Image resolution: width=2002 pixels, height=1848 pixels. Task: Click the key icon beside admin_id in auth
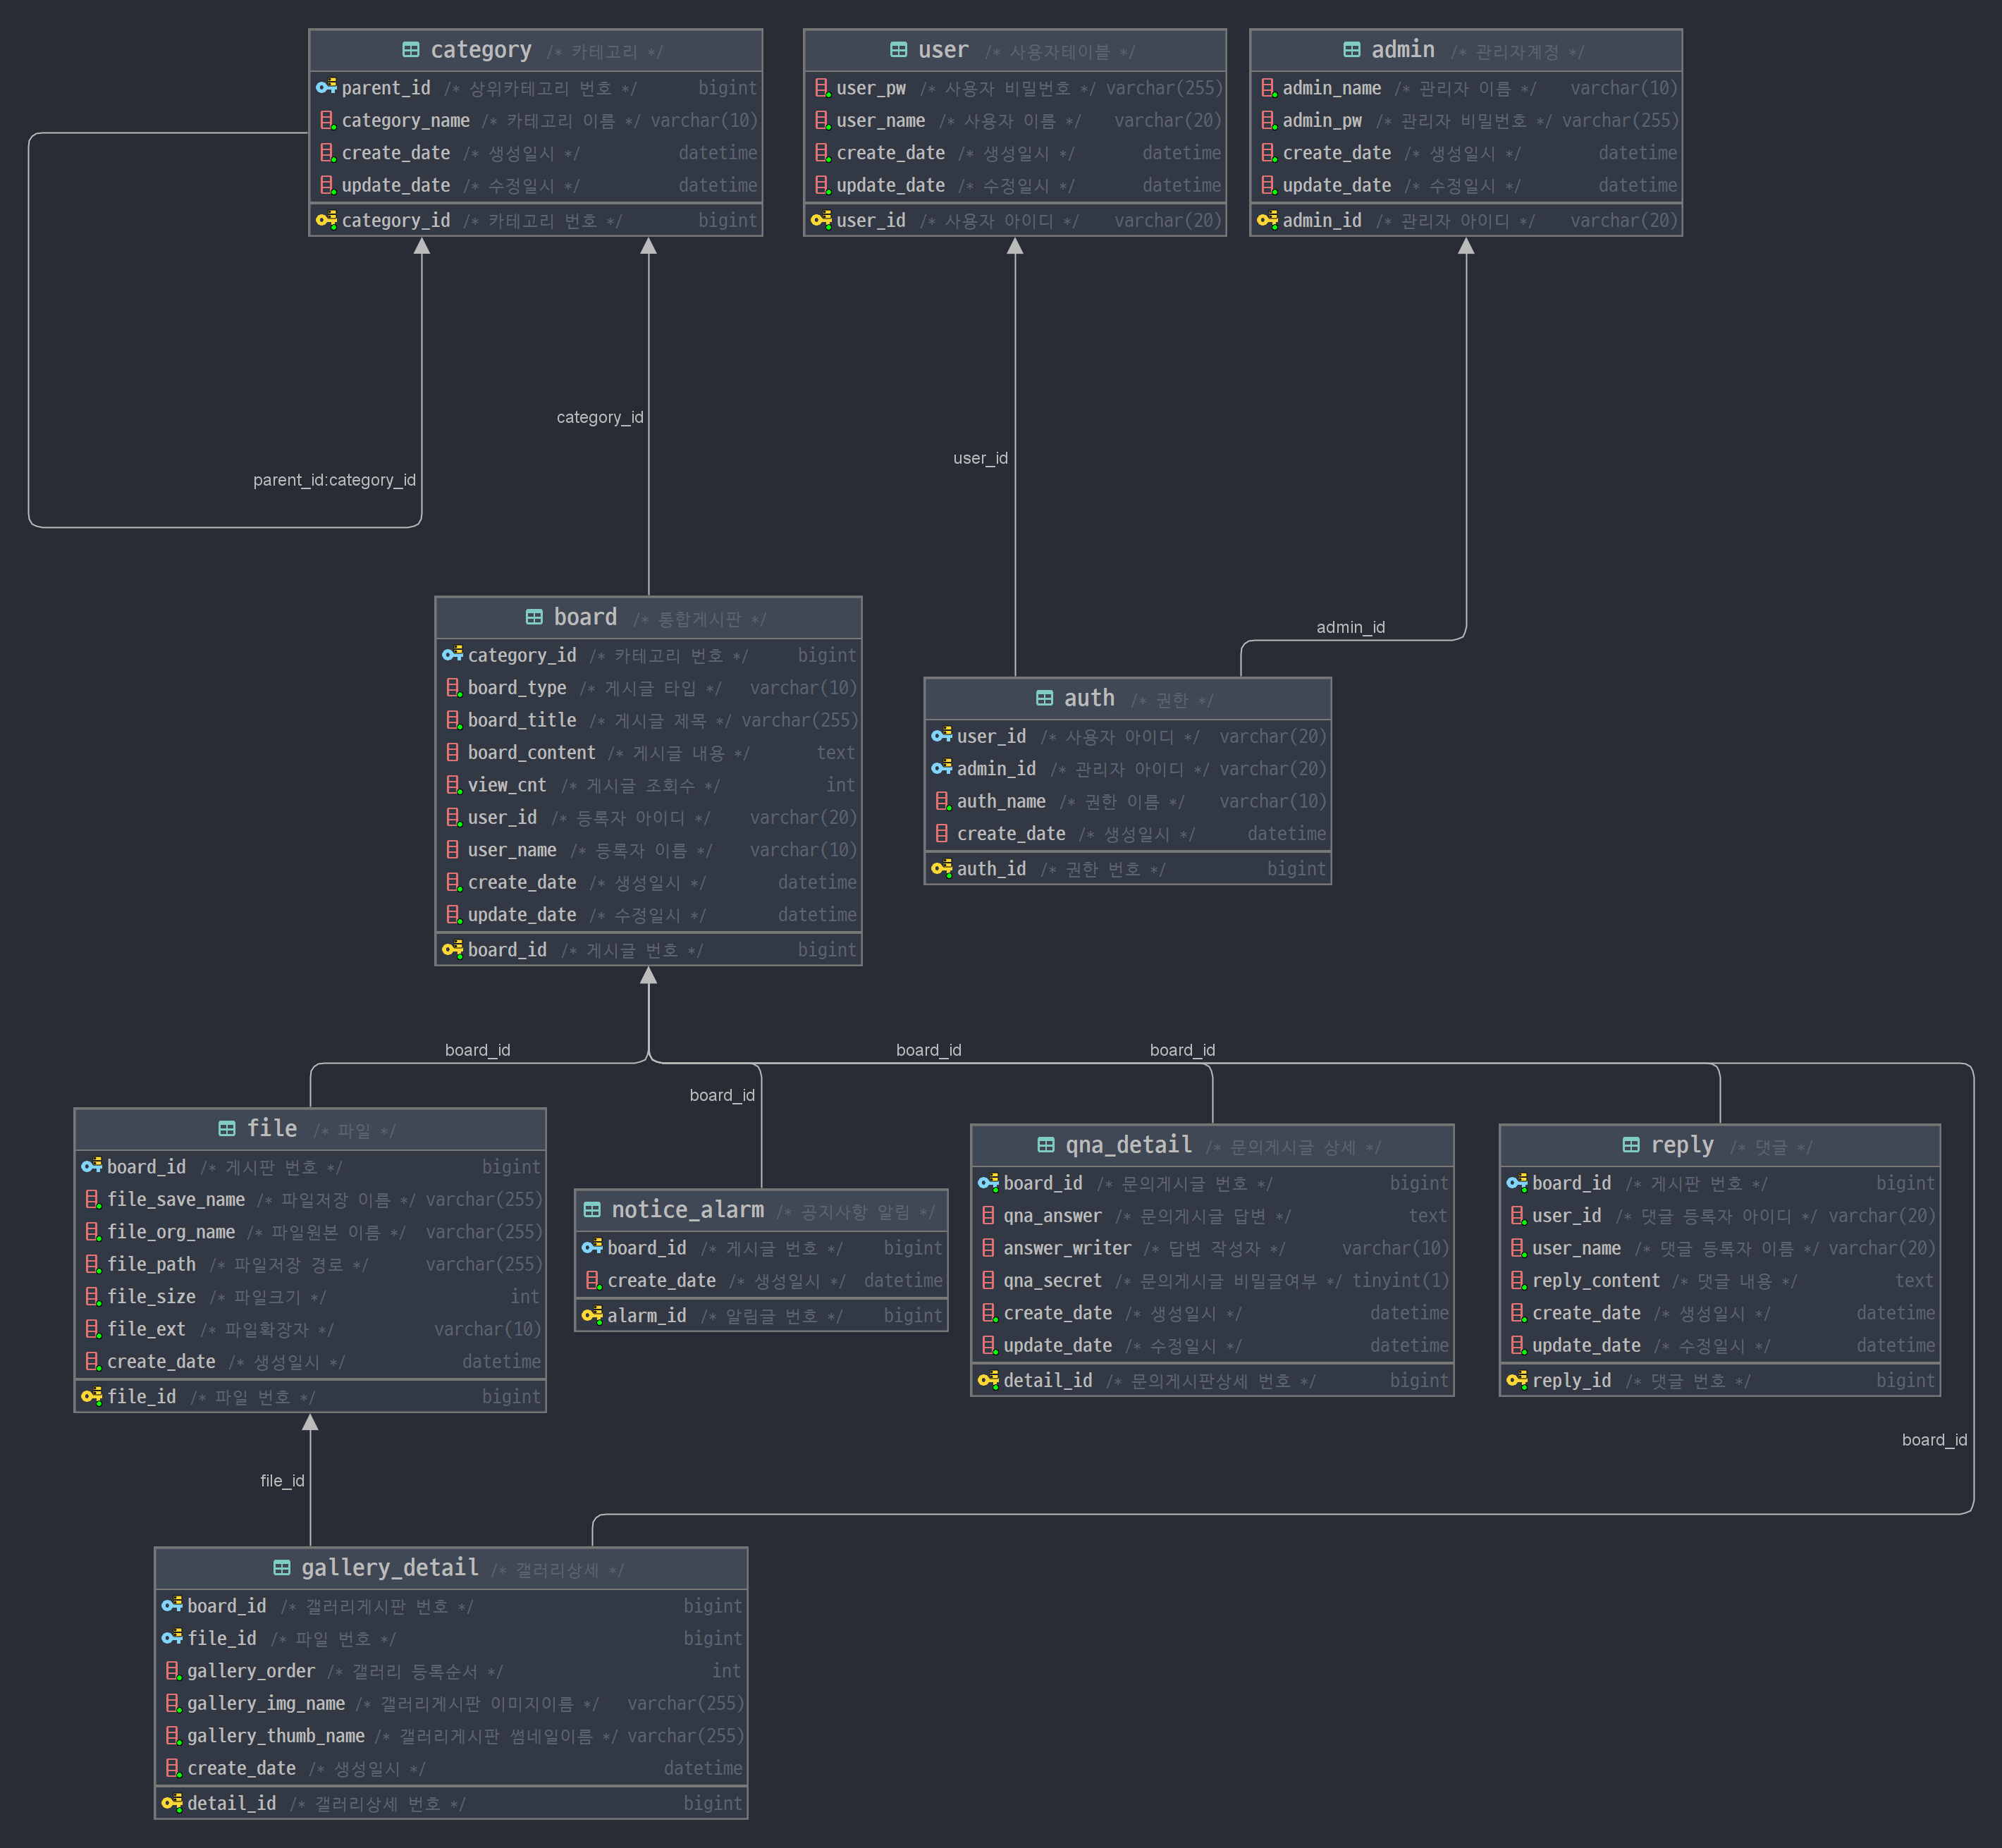tap(942, 768)
